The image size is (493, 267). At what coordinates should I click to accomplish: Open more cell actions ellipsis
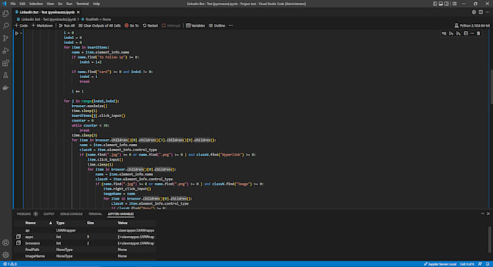point(472,33)
